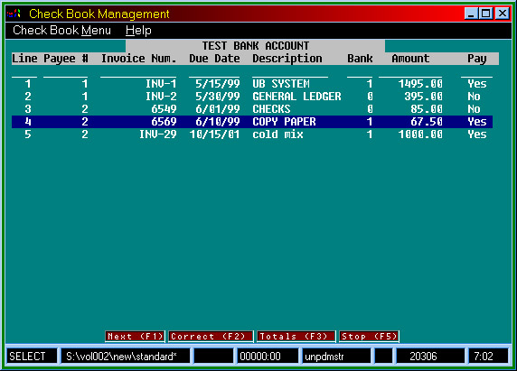Click the Next (F1) button
The height and width of the screenshot is (371, 517).
(x=135, y=337)
